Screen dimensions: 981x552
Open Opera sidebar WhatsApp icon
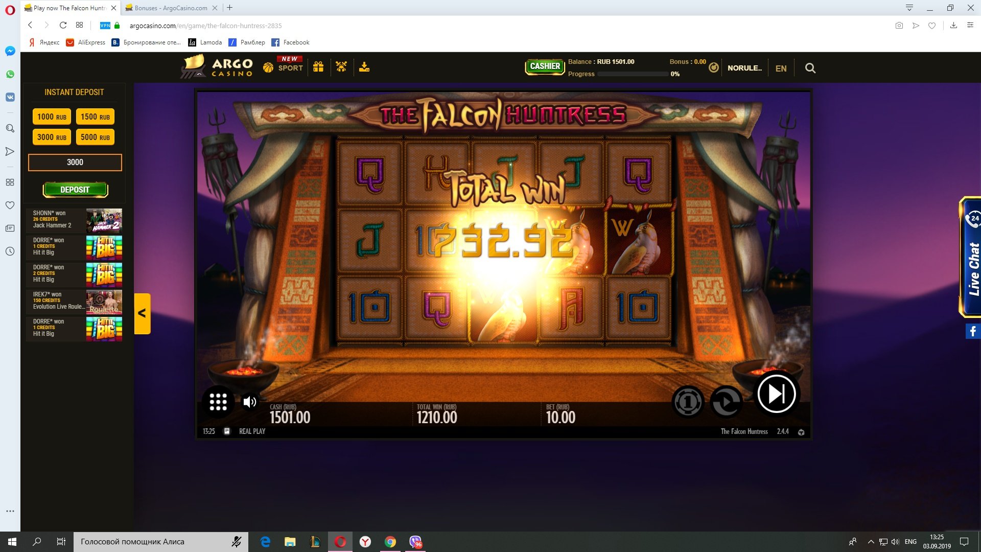10,74
